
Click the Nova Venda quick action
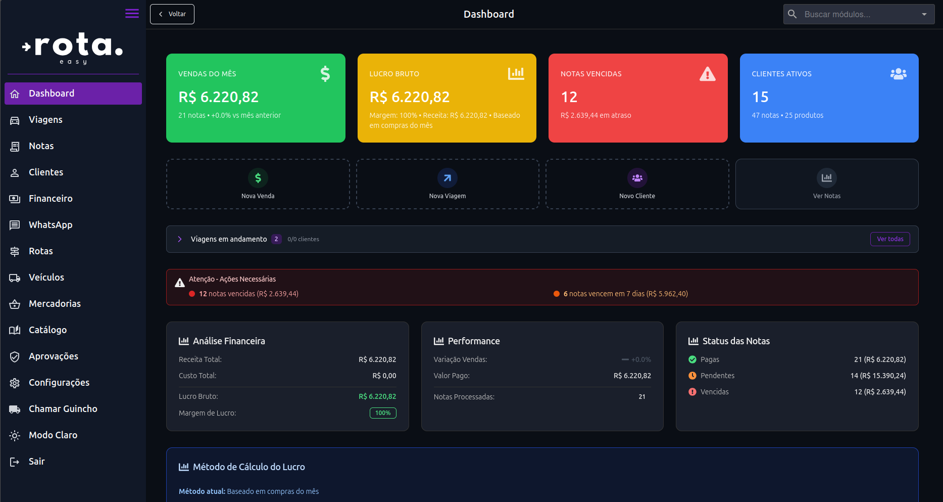(258, 184)
